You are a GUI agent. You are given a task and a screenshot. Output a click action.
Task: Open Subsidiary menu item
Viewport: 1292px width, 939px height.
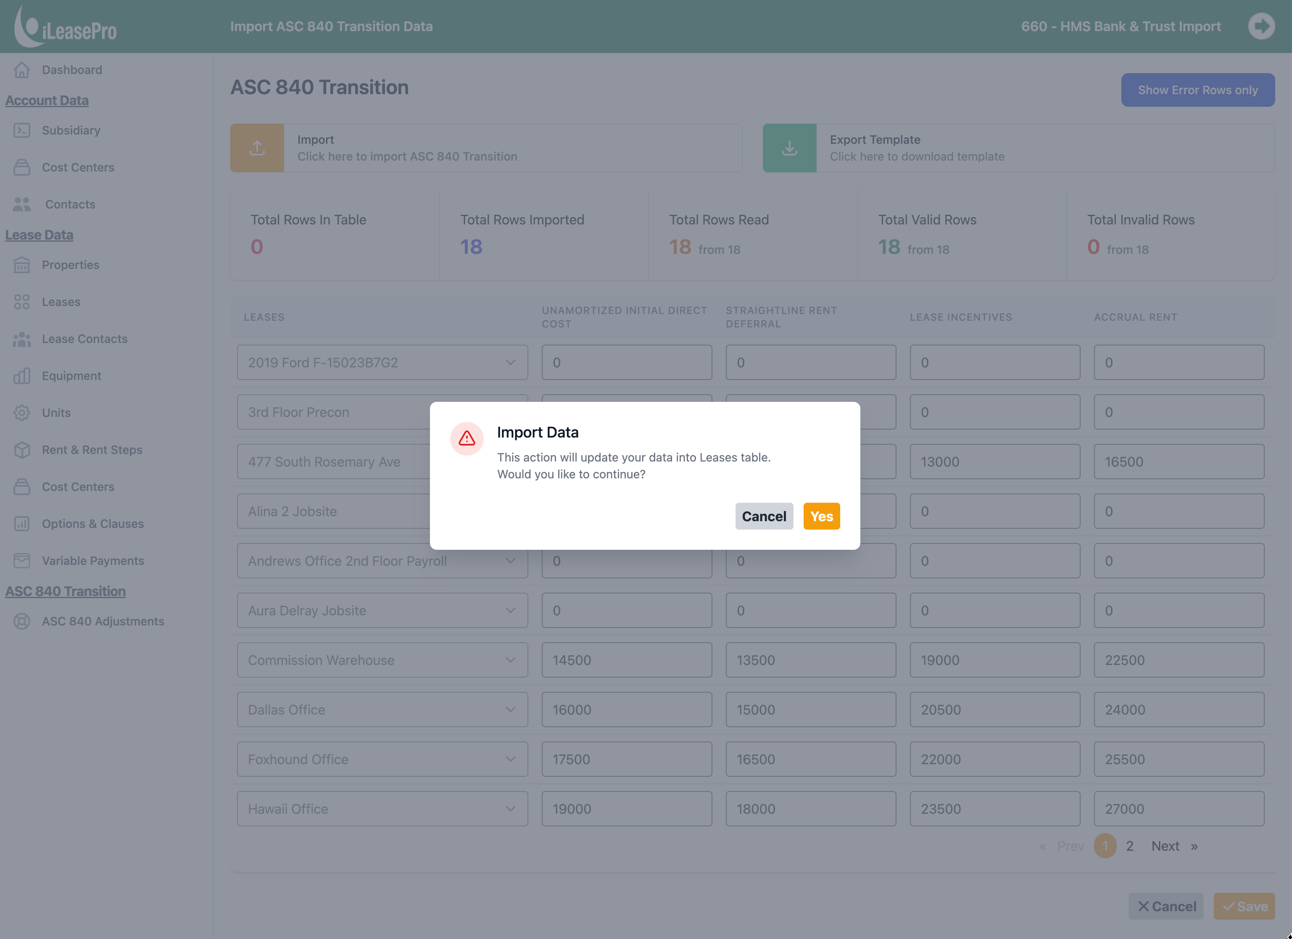pyautogui.click(x=71, y=130)
